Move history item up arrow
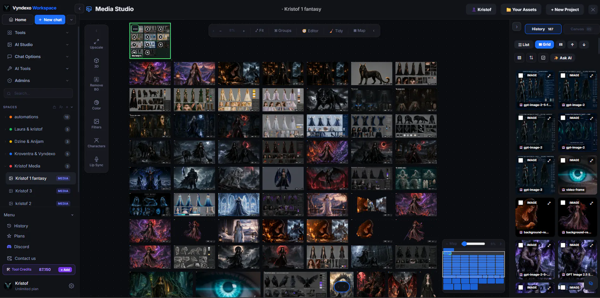 click(572, 44)
